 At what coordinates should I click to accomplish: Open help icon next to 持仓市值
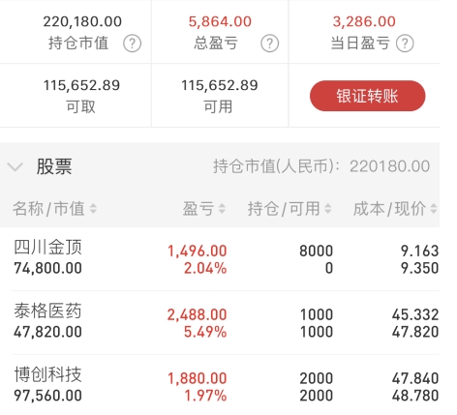coord(133,44)
